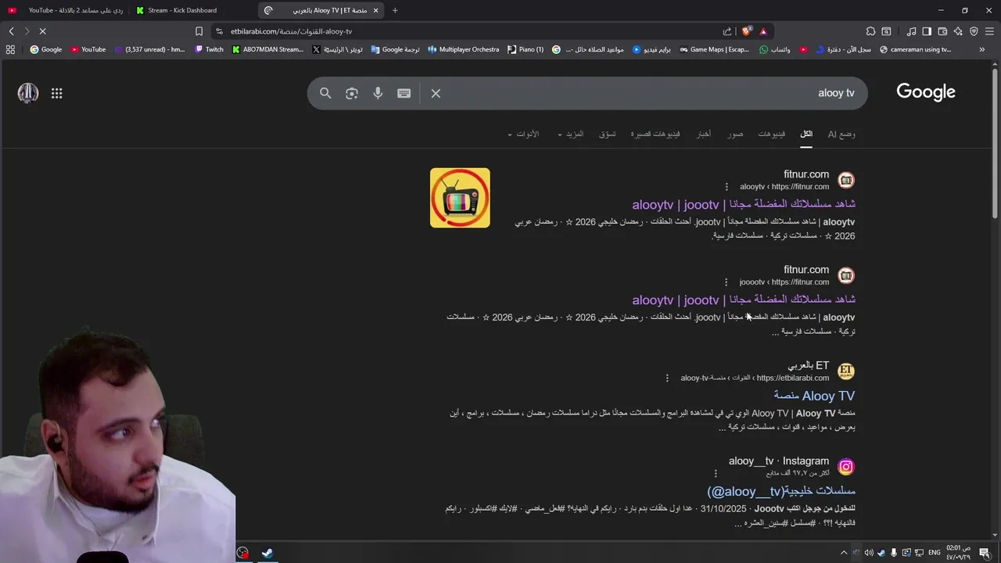
Task: Open the Piano (1) bookmark
Action: pos(526,49)
